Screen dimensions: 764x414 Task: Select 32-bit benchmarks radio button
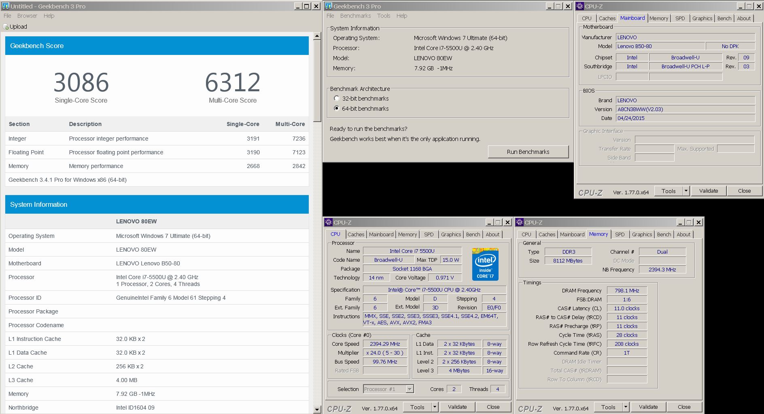point(336,98)
